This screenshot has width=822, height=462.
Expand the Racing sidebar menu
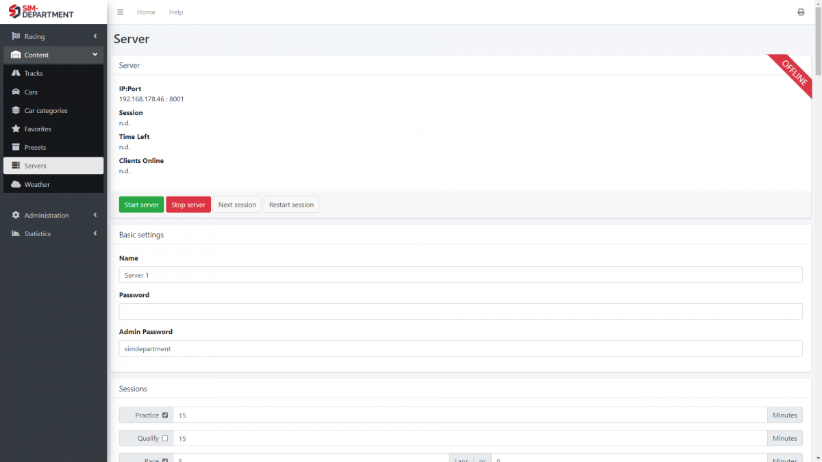(53, 36)
